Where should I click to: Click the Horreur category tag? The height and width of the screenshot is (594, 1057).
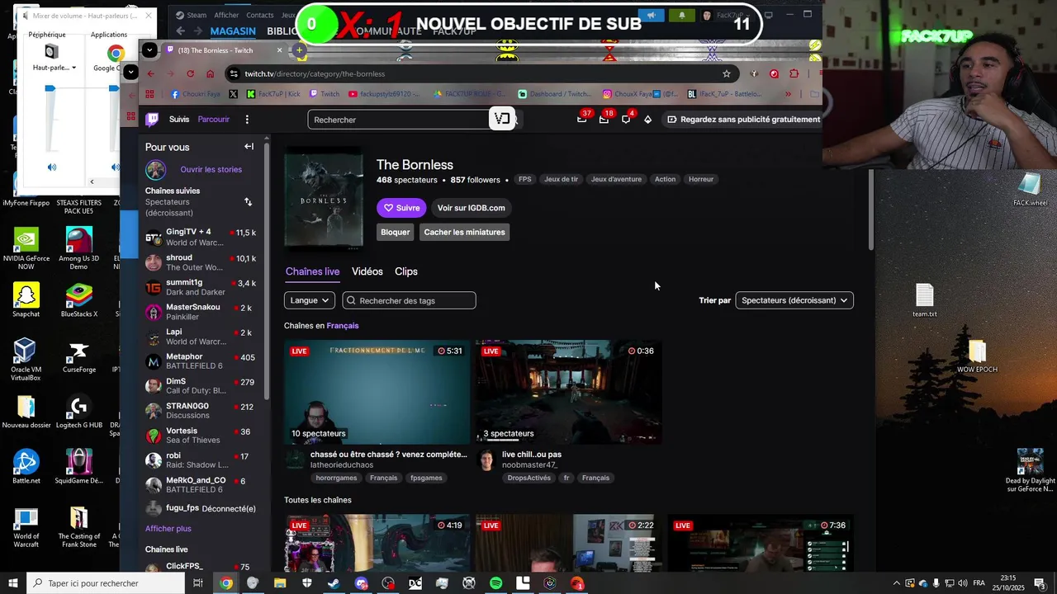tap(701, 179)
